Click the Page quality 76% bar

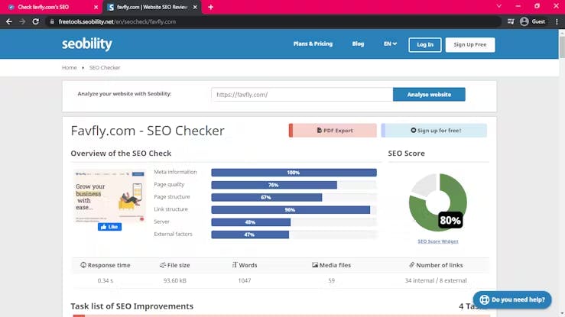pyautogui.click(x=274, y=185)
